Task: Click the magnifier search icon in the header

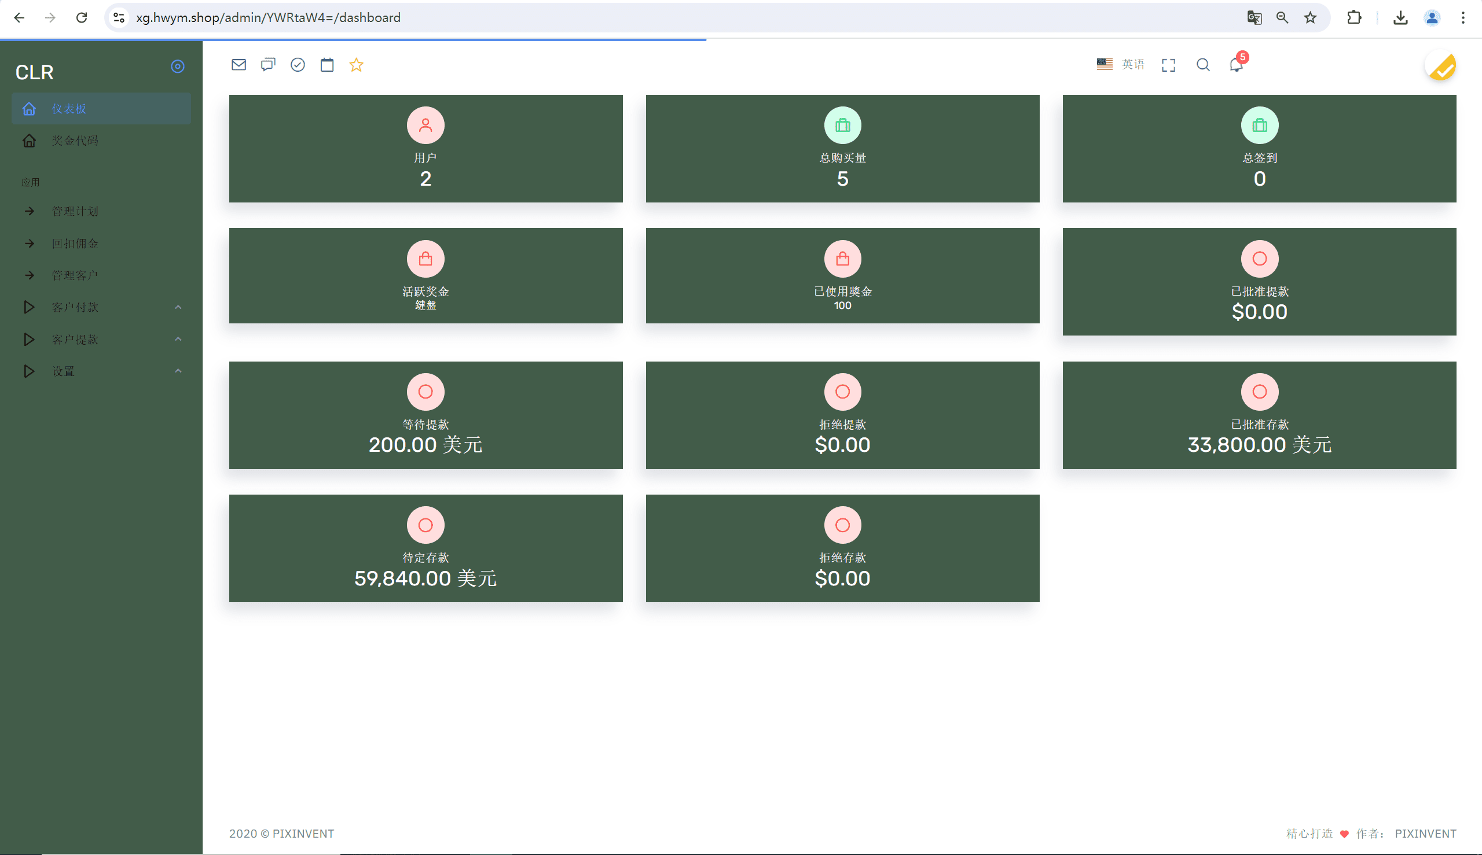Action: click(x=1203, y=65)
